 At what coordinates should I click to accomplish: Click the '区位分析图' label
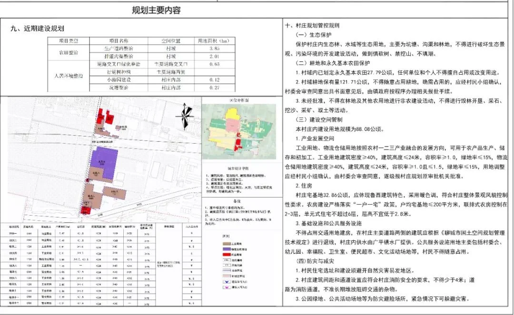tap(239, 100)
